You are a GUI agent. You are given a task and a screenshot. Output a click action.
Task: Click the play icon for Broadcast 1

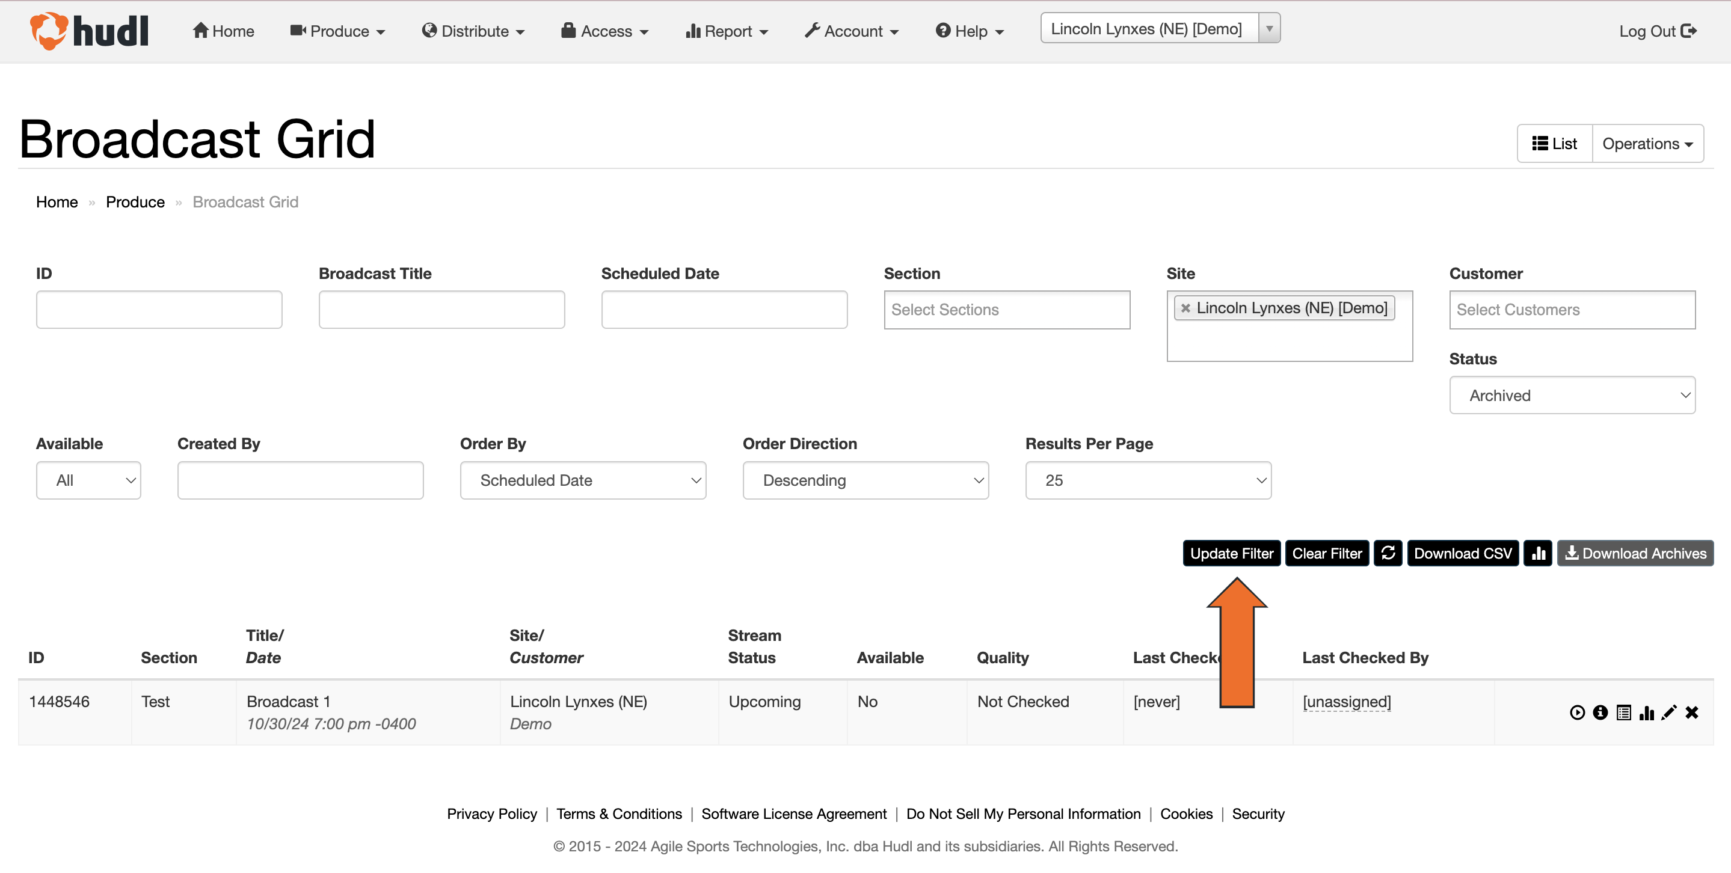coord(1577,712)
